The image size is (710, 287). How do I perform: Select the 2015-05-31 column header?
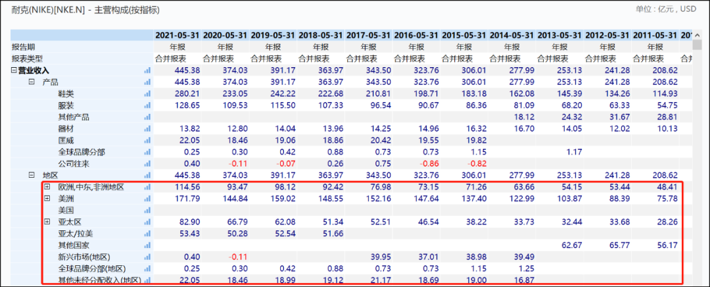point(464,35)
